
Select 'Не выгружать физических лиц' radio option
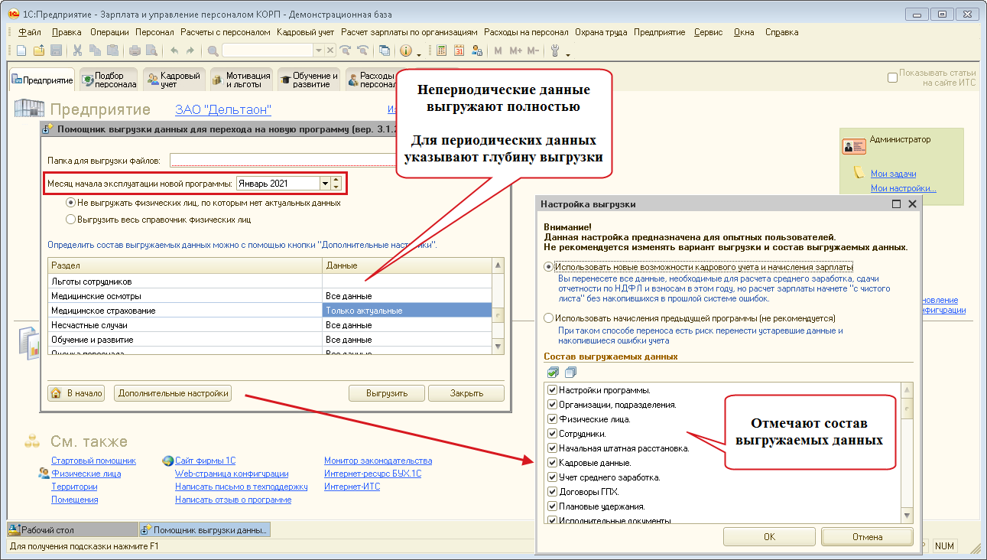(x=71, y=203)
